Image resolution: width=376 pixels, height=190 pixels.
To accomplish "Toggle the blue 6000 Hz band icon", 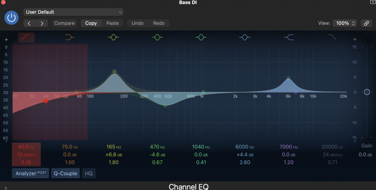I will (x=245, y=37).
